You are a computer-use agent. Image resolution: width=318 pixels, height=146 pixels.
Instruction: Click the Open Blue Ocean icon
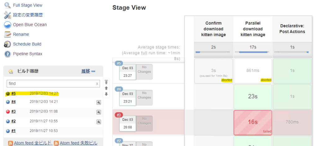click(7, 25)
